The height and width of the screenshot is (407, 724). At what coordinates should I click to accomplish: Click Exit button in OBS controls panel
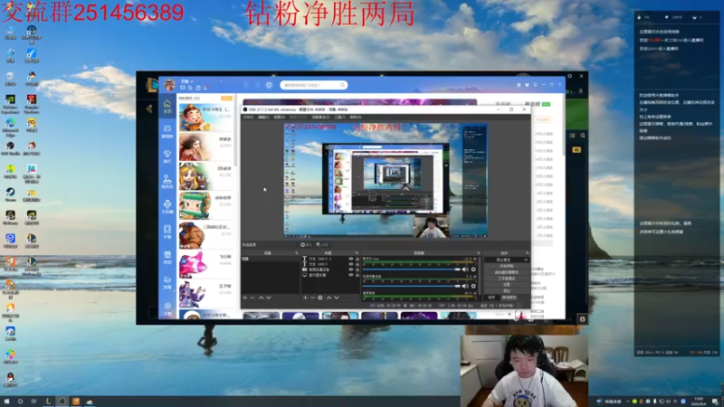pos(507,290)
